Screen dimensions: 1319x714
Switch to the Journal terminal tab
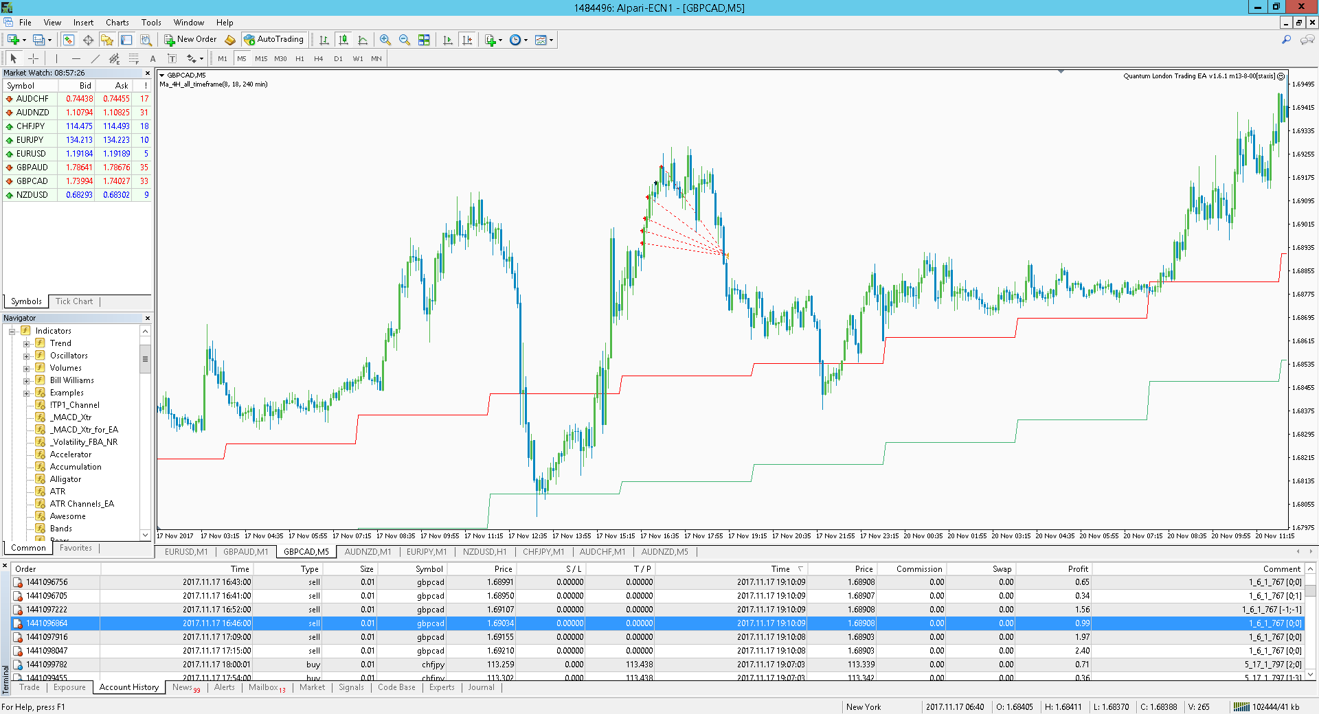click(x=481, y=687)
